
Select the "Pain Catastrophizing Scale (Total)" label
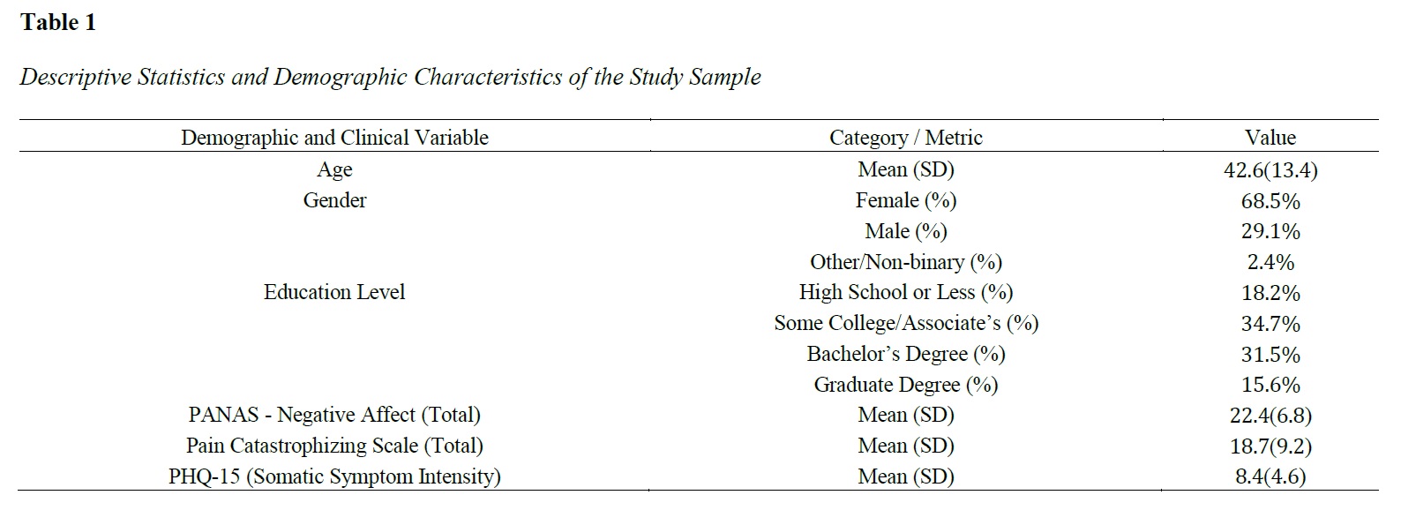tap(334, 446)
